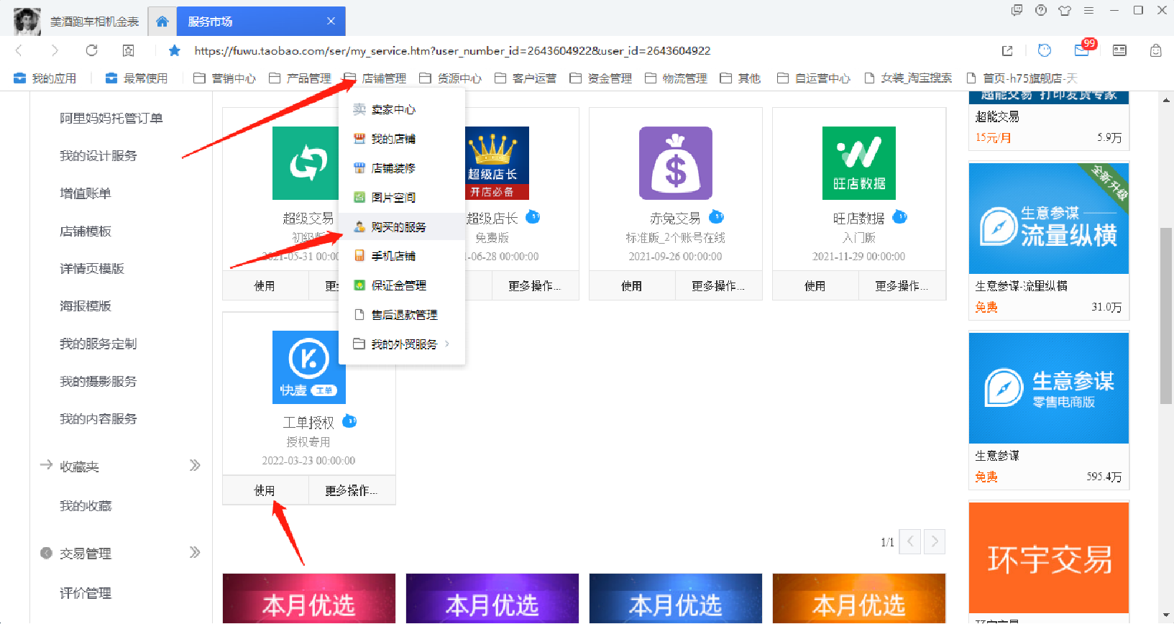Open 物流管理 bookmark folder

[x=677, y=78]
